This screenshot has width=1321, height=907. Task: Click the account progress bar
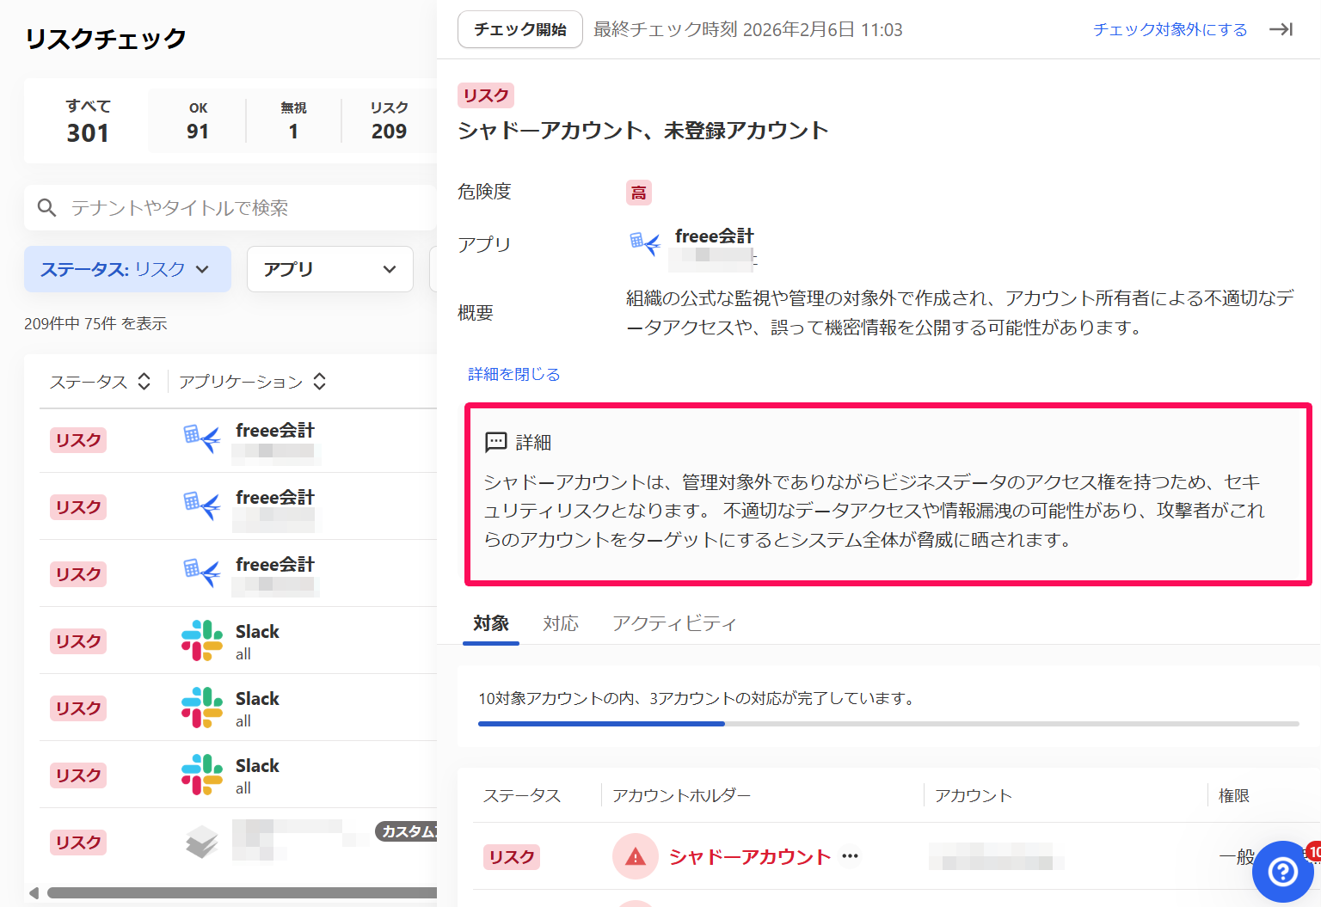[x=888, y=724]
